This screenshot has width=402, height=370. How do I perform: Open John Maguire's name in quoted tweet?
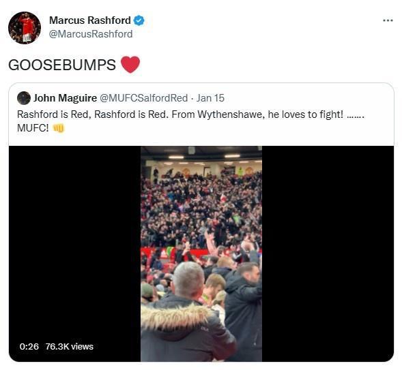click(x=65, y=98)
